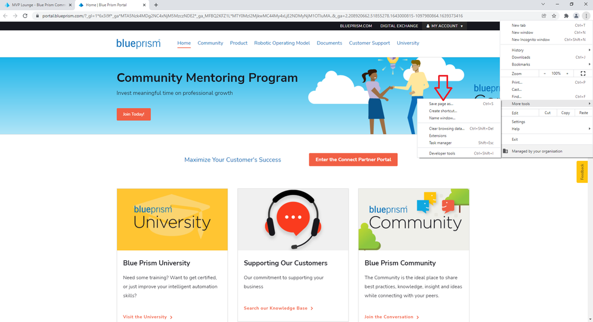Screen dimensions: 593x322
Task: Open the Product navigation item
Action: (239, 43)
